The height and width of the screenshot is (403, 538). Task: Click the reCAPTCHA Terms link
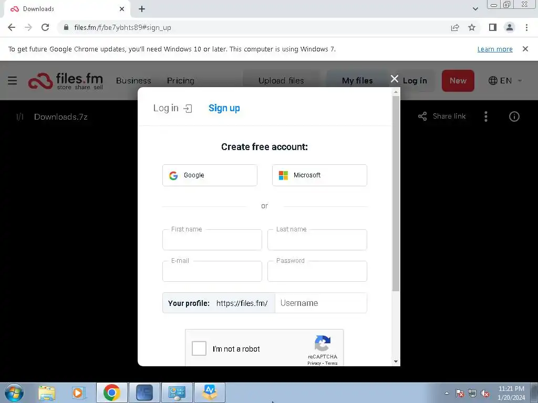[331, 363]
